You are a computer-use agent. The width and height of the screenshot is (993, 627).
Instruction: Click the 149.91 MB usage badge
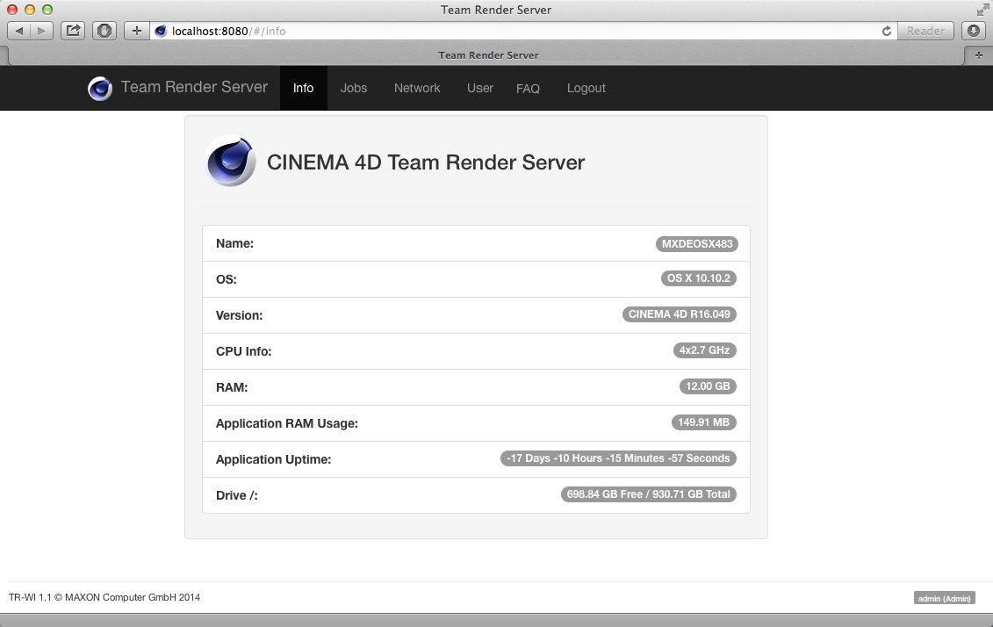[x=703, y=422]
